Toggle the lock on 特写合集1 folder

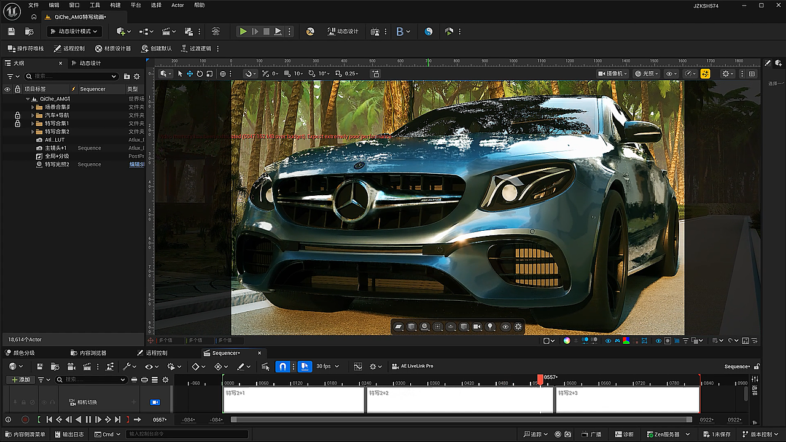[17, 123]
